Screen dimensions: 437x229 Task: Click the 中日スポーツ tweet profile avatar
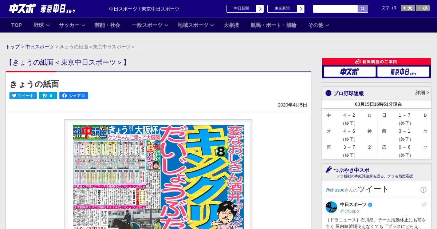[x=331, y=207]
